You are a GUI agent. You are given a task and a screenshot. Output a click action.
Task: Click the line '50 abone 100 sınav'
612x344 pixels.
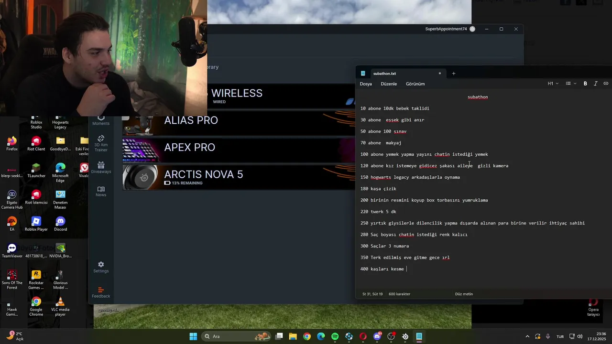click(383, 131)
